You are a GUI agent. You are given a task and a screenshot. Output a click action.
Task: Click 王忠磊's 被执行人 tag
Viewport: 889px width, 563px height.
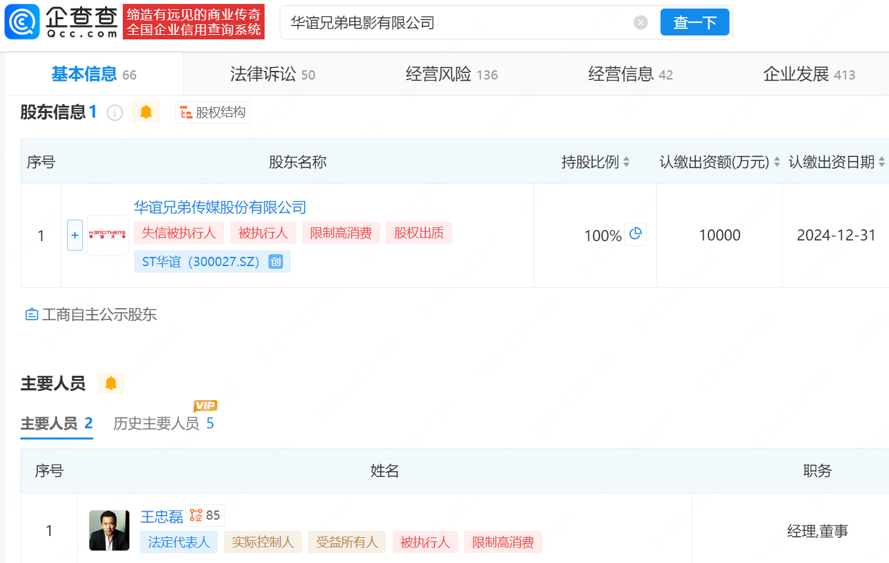[x=425, y=542]
